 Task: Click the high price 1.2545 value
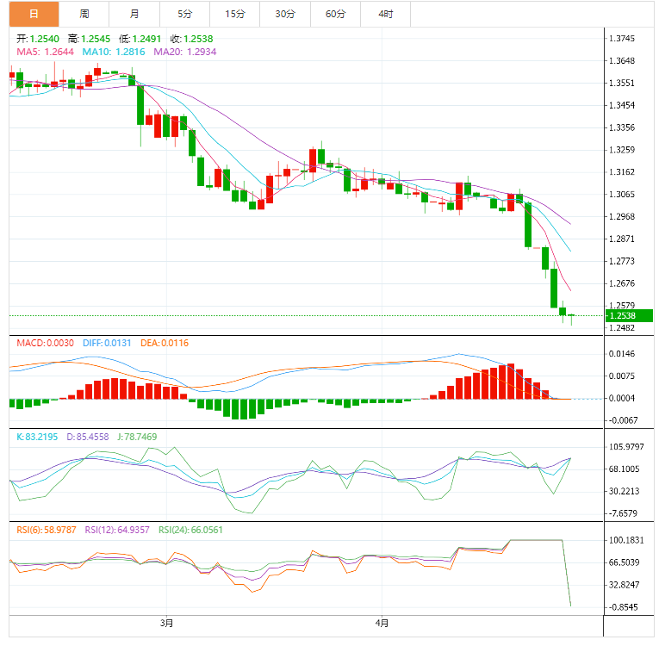tap(96, 39)
